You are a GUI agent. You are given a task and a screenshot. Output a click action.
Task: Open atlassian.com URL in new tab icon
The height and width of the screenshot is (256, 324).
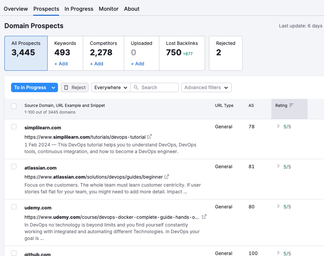pos(167,177)
